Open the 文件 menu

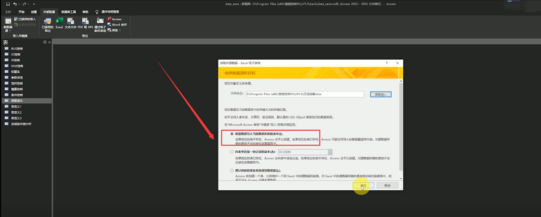7,12
